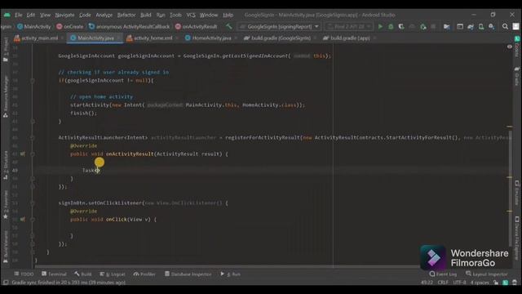Screen dimensions: 522x294
Task: Open the Pixel 2 device selector dropdown
Action: point(349,26)
